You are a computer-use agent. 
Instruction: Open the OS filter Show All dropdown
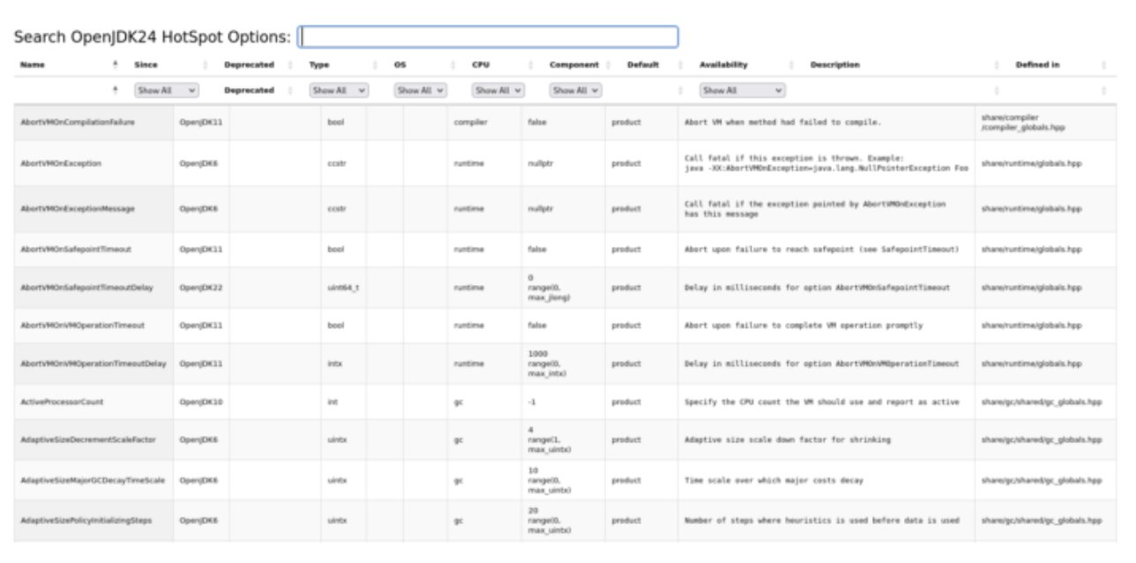[x=421, y=90]
